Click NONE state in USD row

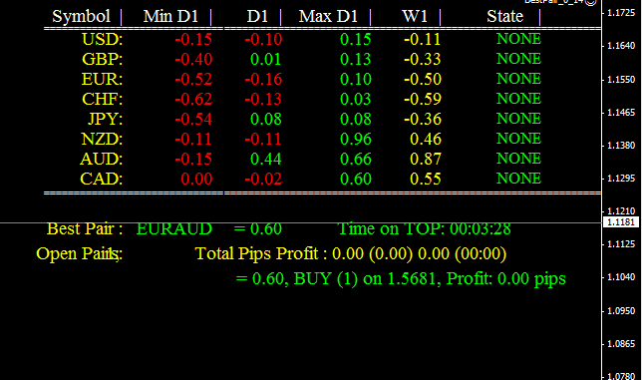click(x=518, y=39)
